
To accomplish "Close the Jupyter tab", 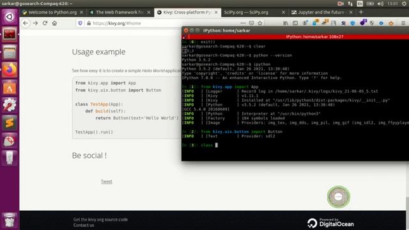I will click(351, 12).
